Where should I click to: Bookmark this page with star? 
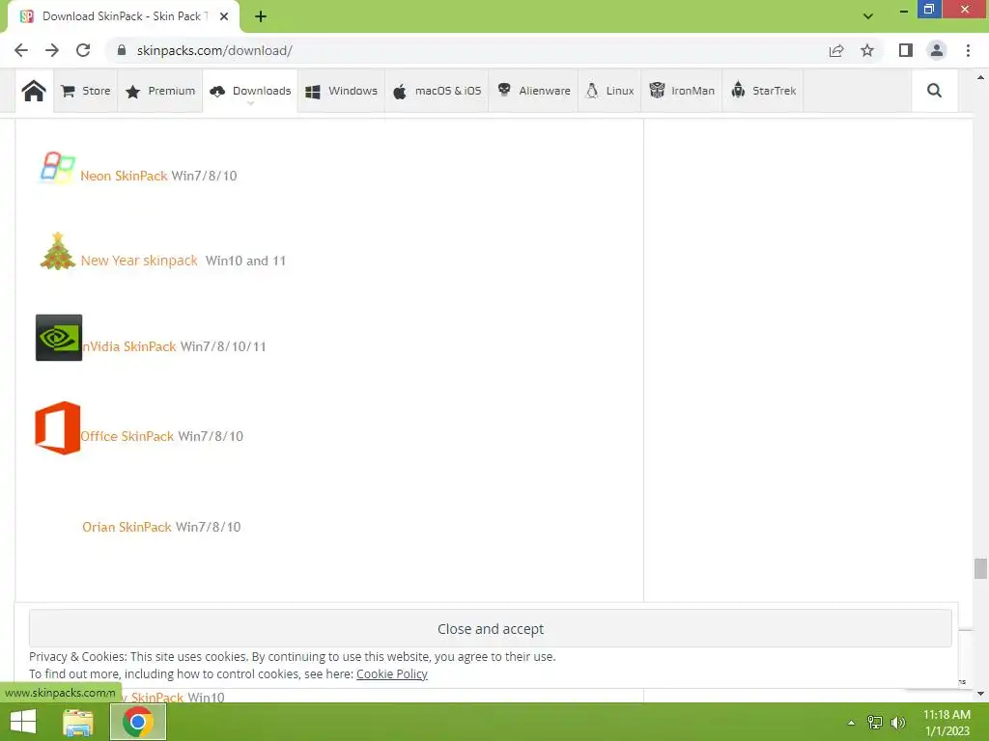[867, 50]
